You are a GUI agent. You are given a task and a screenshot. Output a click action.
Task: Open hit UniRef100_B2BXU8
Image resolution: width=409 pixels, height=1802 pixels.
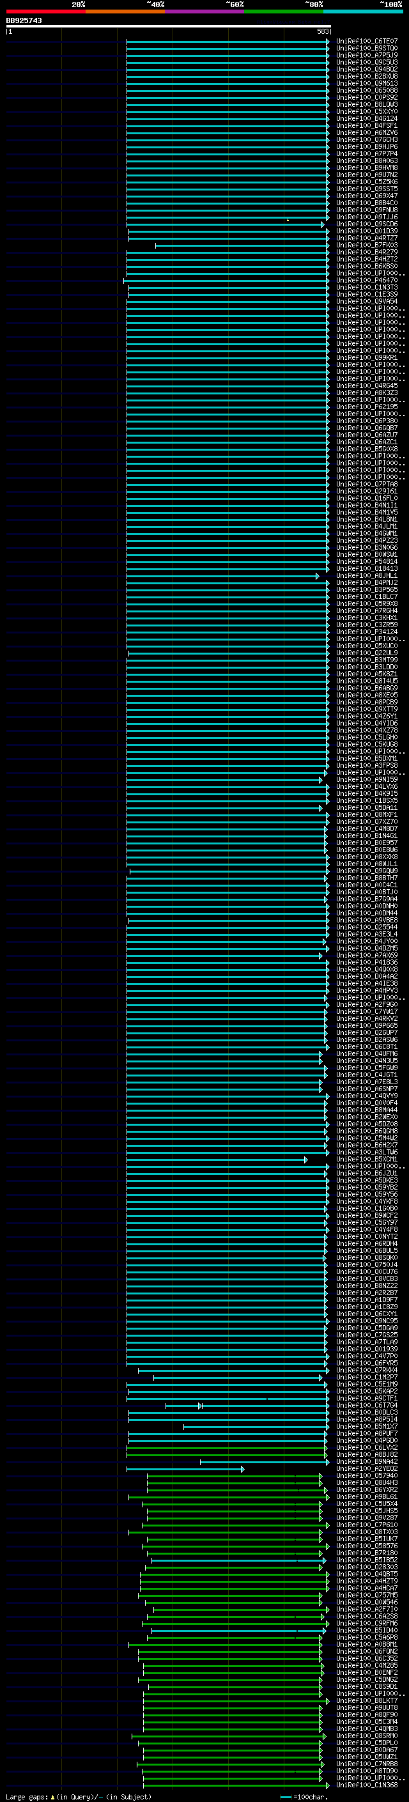[367, 76]
